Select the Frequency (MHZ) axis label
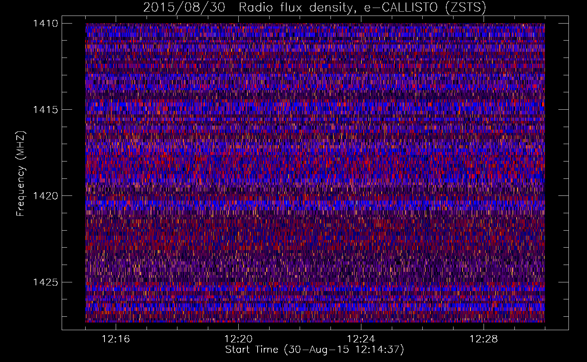 (21, 174)
